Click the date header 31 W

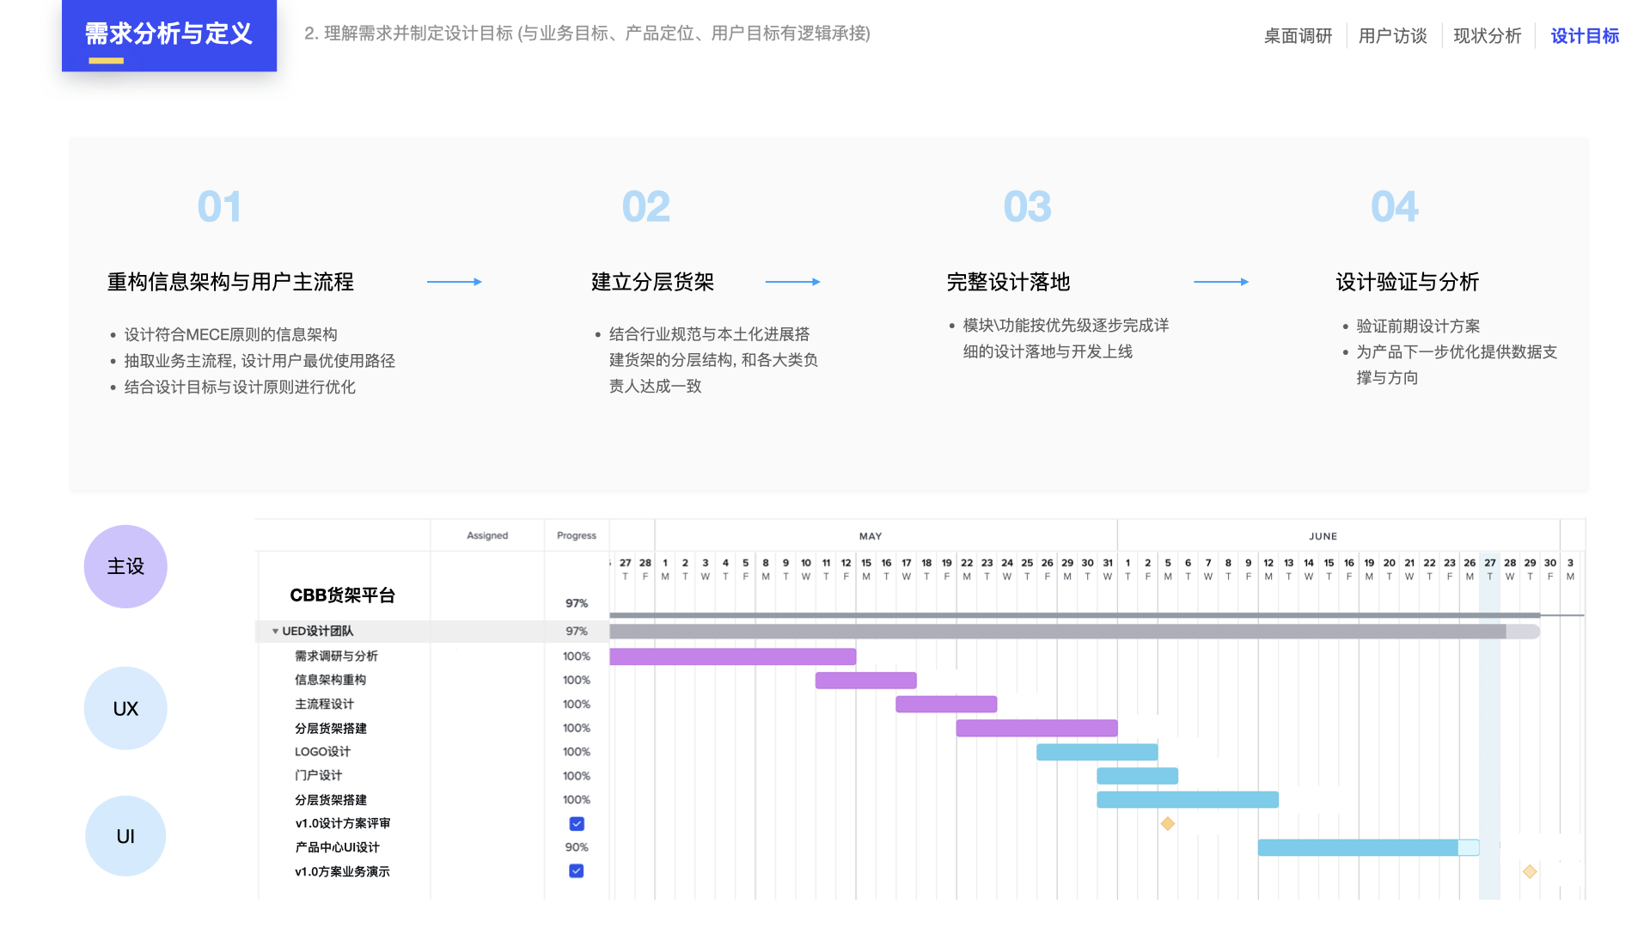[1108, 569]
